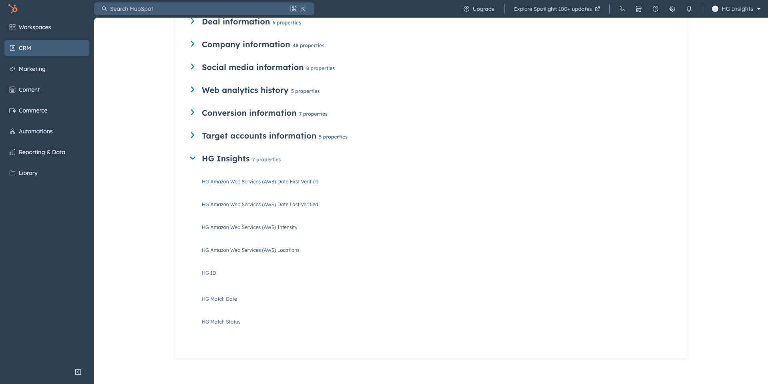
Task: Click the Reporting bar chart icon
Action: pos(12,152)
